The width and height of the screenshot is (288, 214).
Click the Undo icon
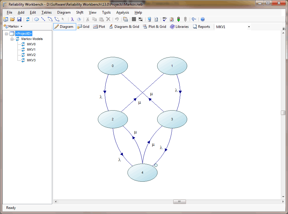(x=116, y=19)
